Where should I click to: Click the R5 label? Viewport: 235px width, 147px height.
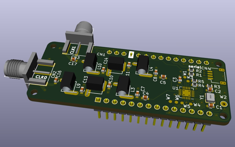tap(201, 81)
